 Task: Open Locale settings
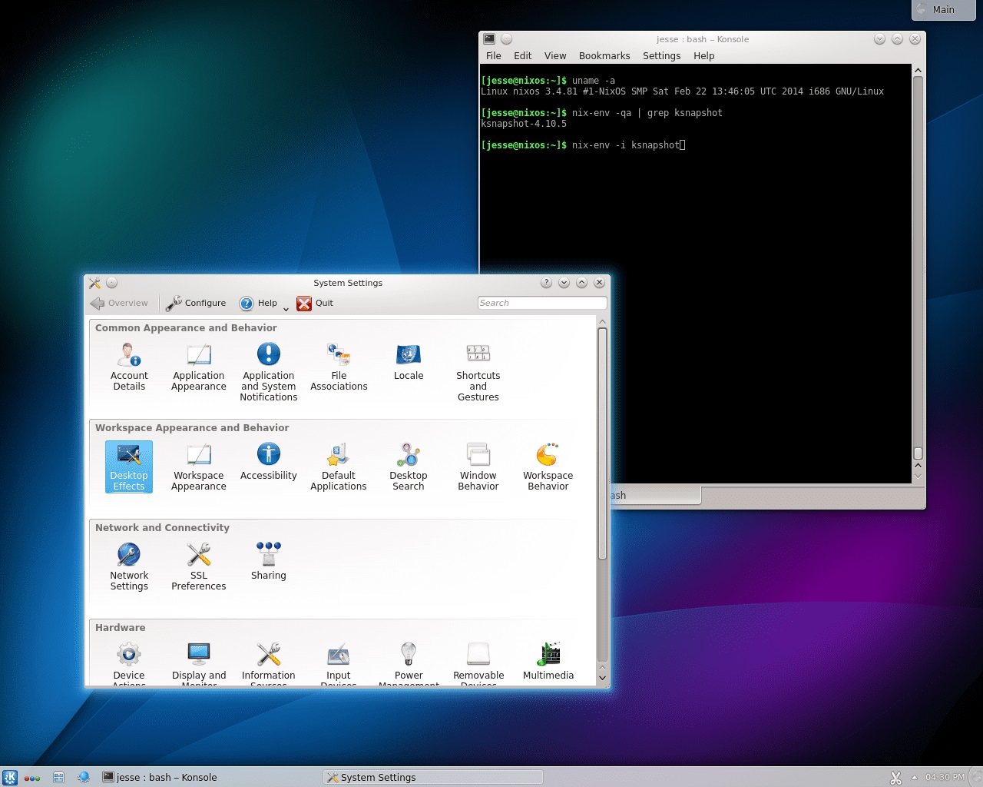point(409,362)
